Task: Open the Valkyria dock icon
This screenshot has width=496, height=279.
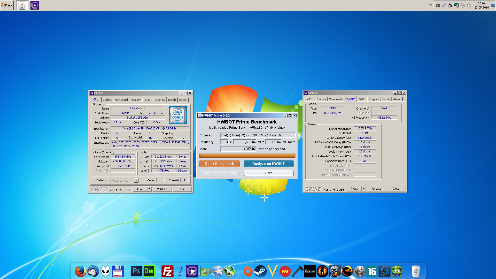Action: click(310, 272)
